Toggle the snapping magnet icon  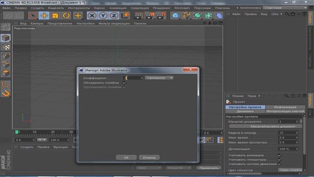pyautogui.click(x=5, y=93)
